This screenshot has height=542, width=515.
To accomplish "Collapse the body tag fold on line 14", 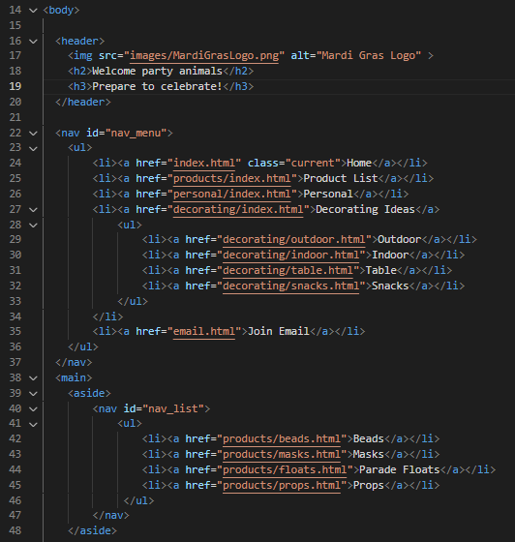I will pos(33,11).
